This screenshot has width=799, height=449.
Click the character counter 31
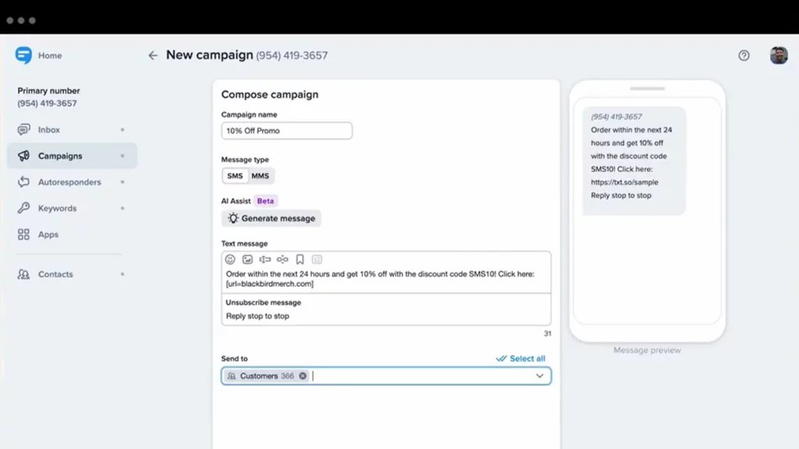[x=547, y=334]
